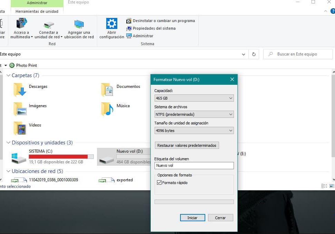Click the Música folder icon
335x234 pixels.
pyautogui.click(x=107, y=109)
